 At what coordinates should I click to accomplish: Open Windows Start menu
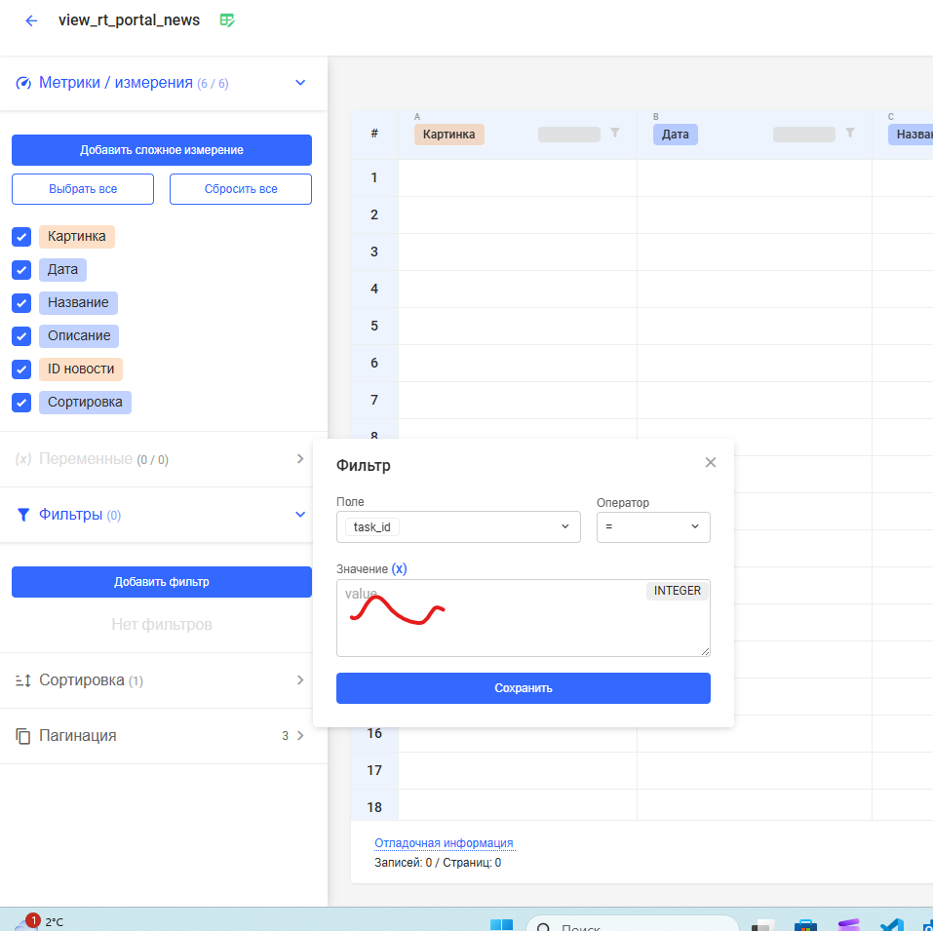(501, 924)
